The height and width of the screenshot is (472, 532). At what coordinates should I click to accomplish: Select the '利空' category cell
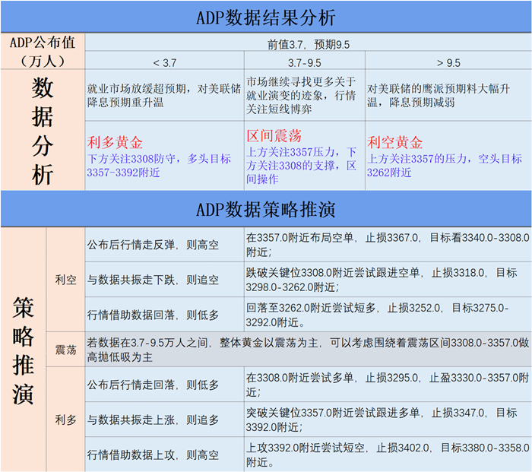pos(65,280)
